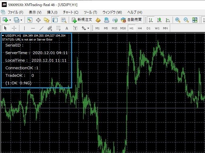
Task: Click the chart icon left of ファイル
Action: click(x=3, y=12)
